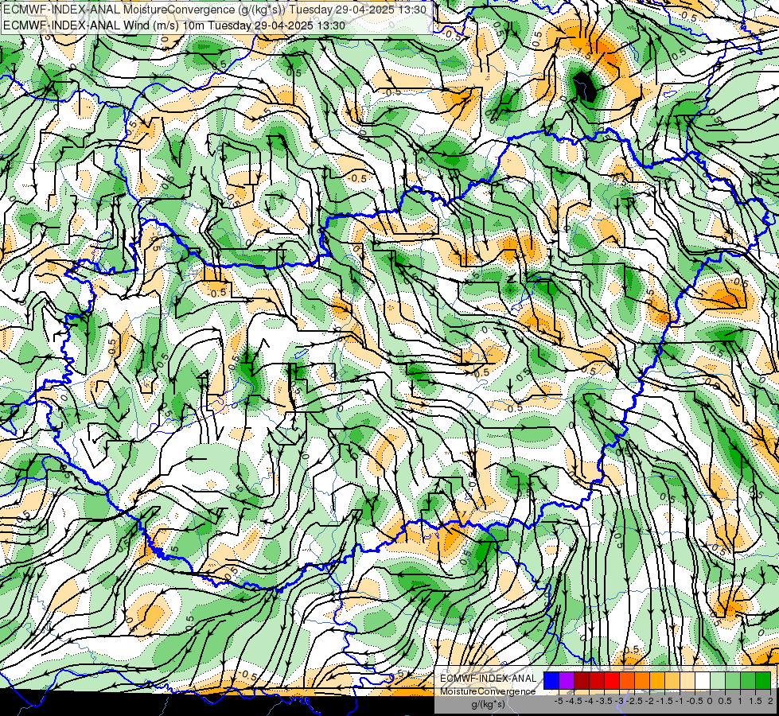Screen dimensions: 779x716
Task: Select the red-orange swatch between -3 and -2.5
Action: pos(627,680)
